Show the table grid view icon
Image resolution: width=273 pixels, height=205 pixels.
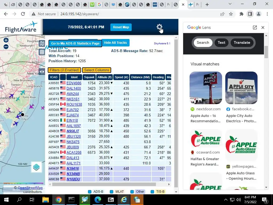click(42, 52)
